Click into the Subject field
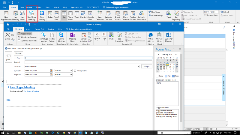Screen dimensions: 240x135 [x=88, y=62]
